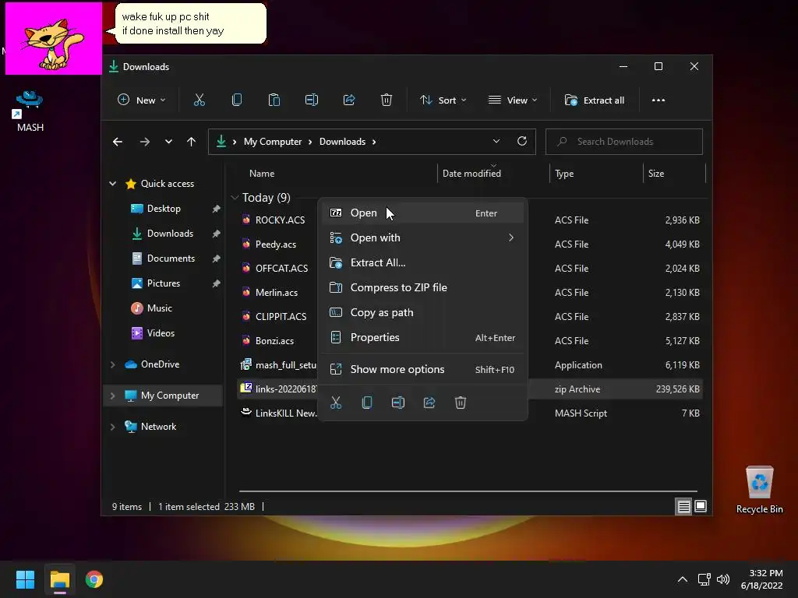
Task: Go up one folder level with the up arrow
Action: (192, 142)
